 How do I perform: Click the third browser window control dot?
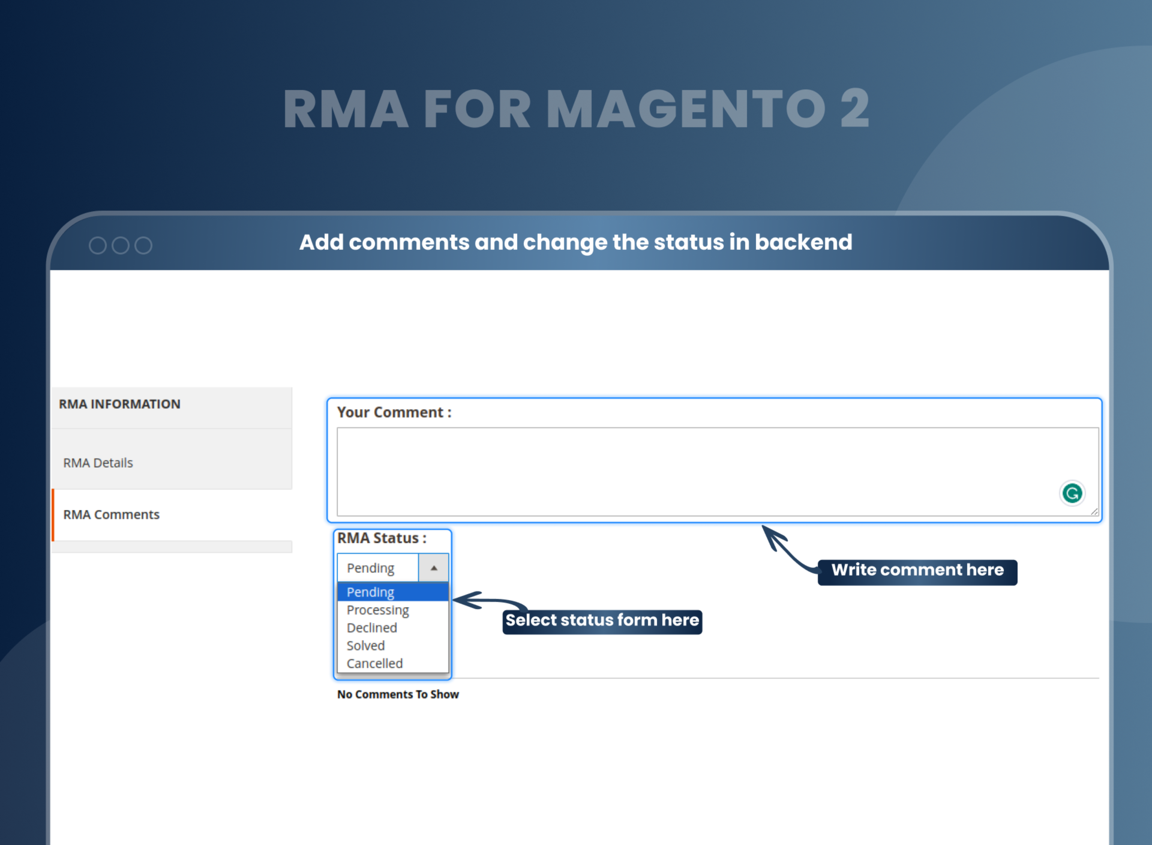[144, 245]
